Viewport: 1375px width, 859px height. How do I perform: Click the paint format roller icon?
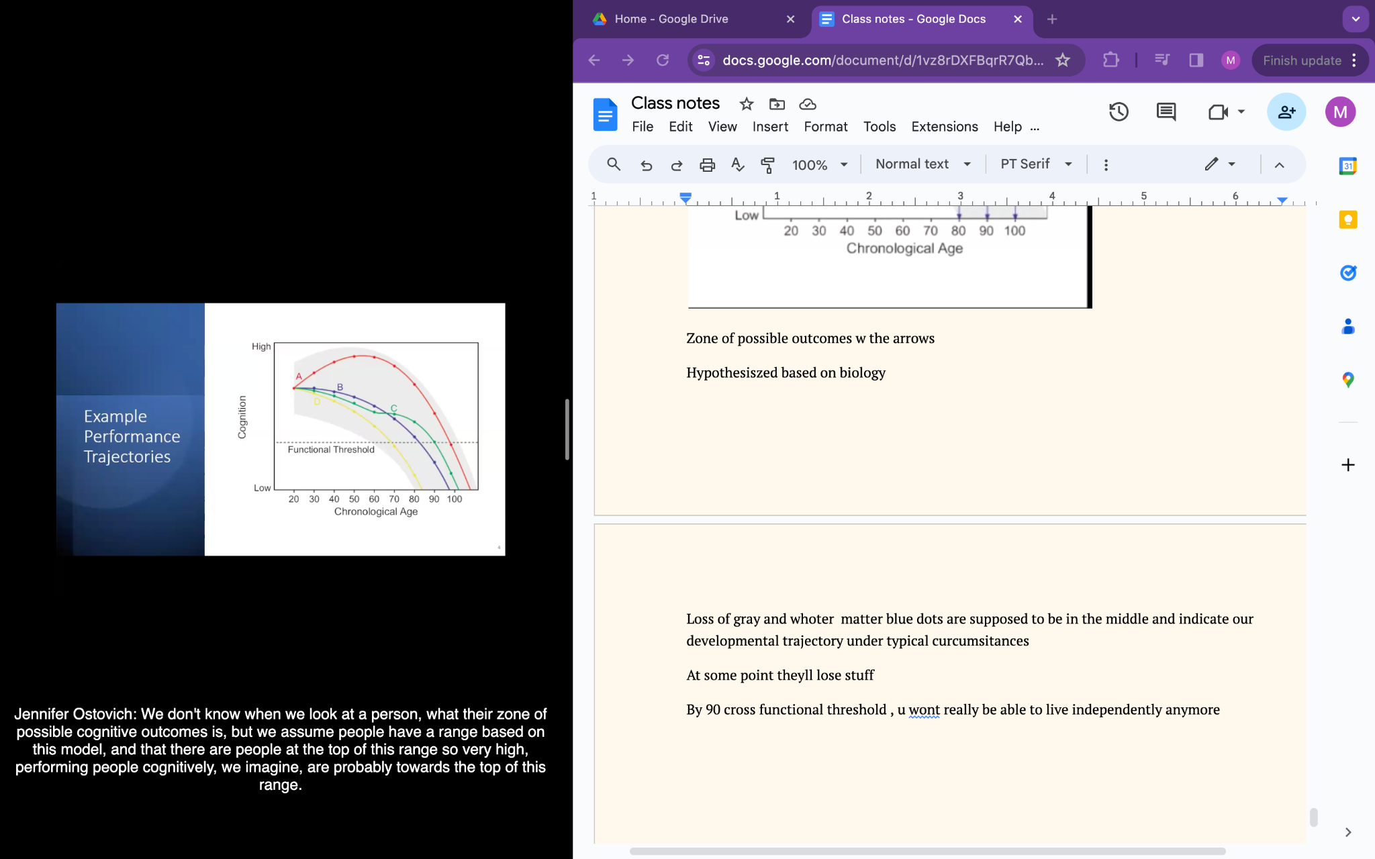point(767,164)
